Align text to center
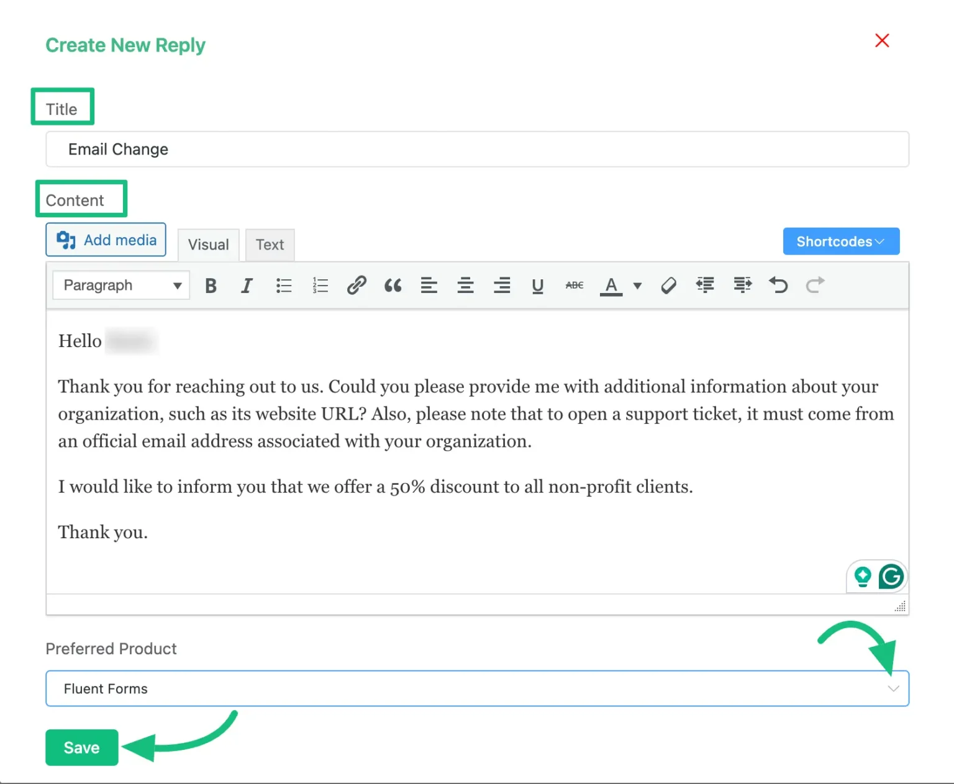 pyautogui.click(x=465, y=286)
